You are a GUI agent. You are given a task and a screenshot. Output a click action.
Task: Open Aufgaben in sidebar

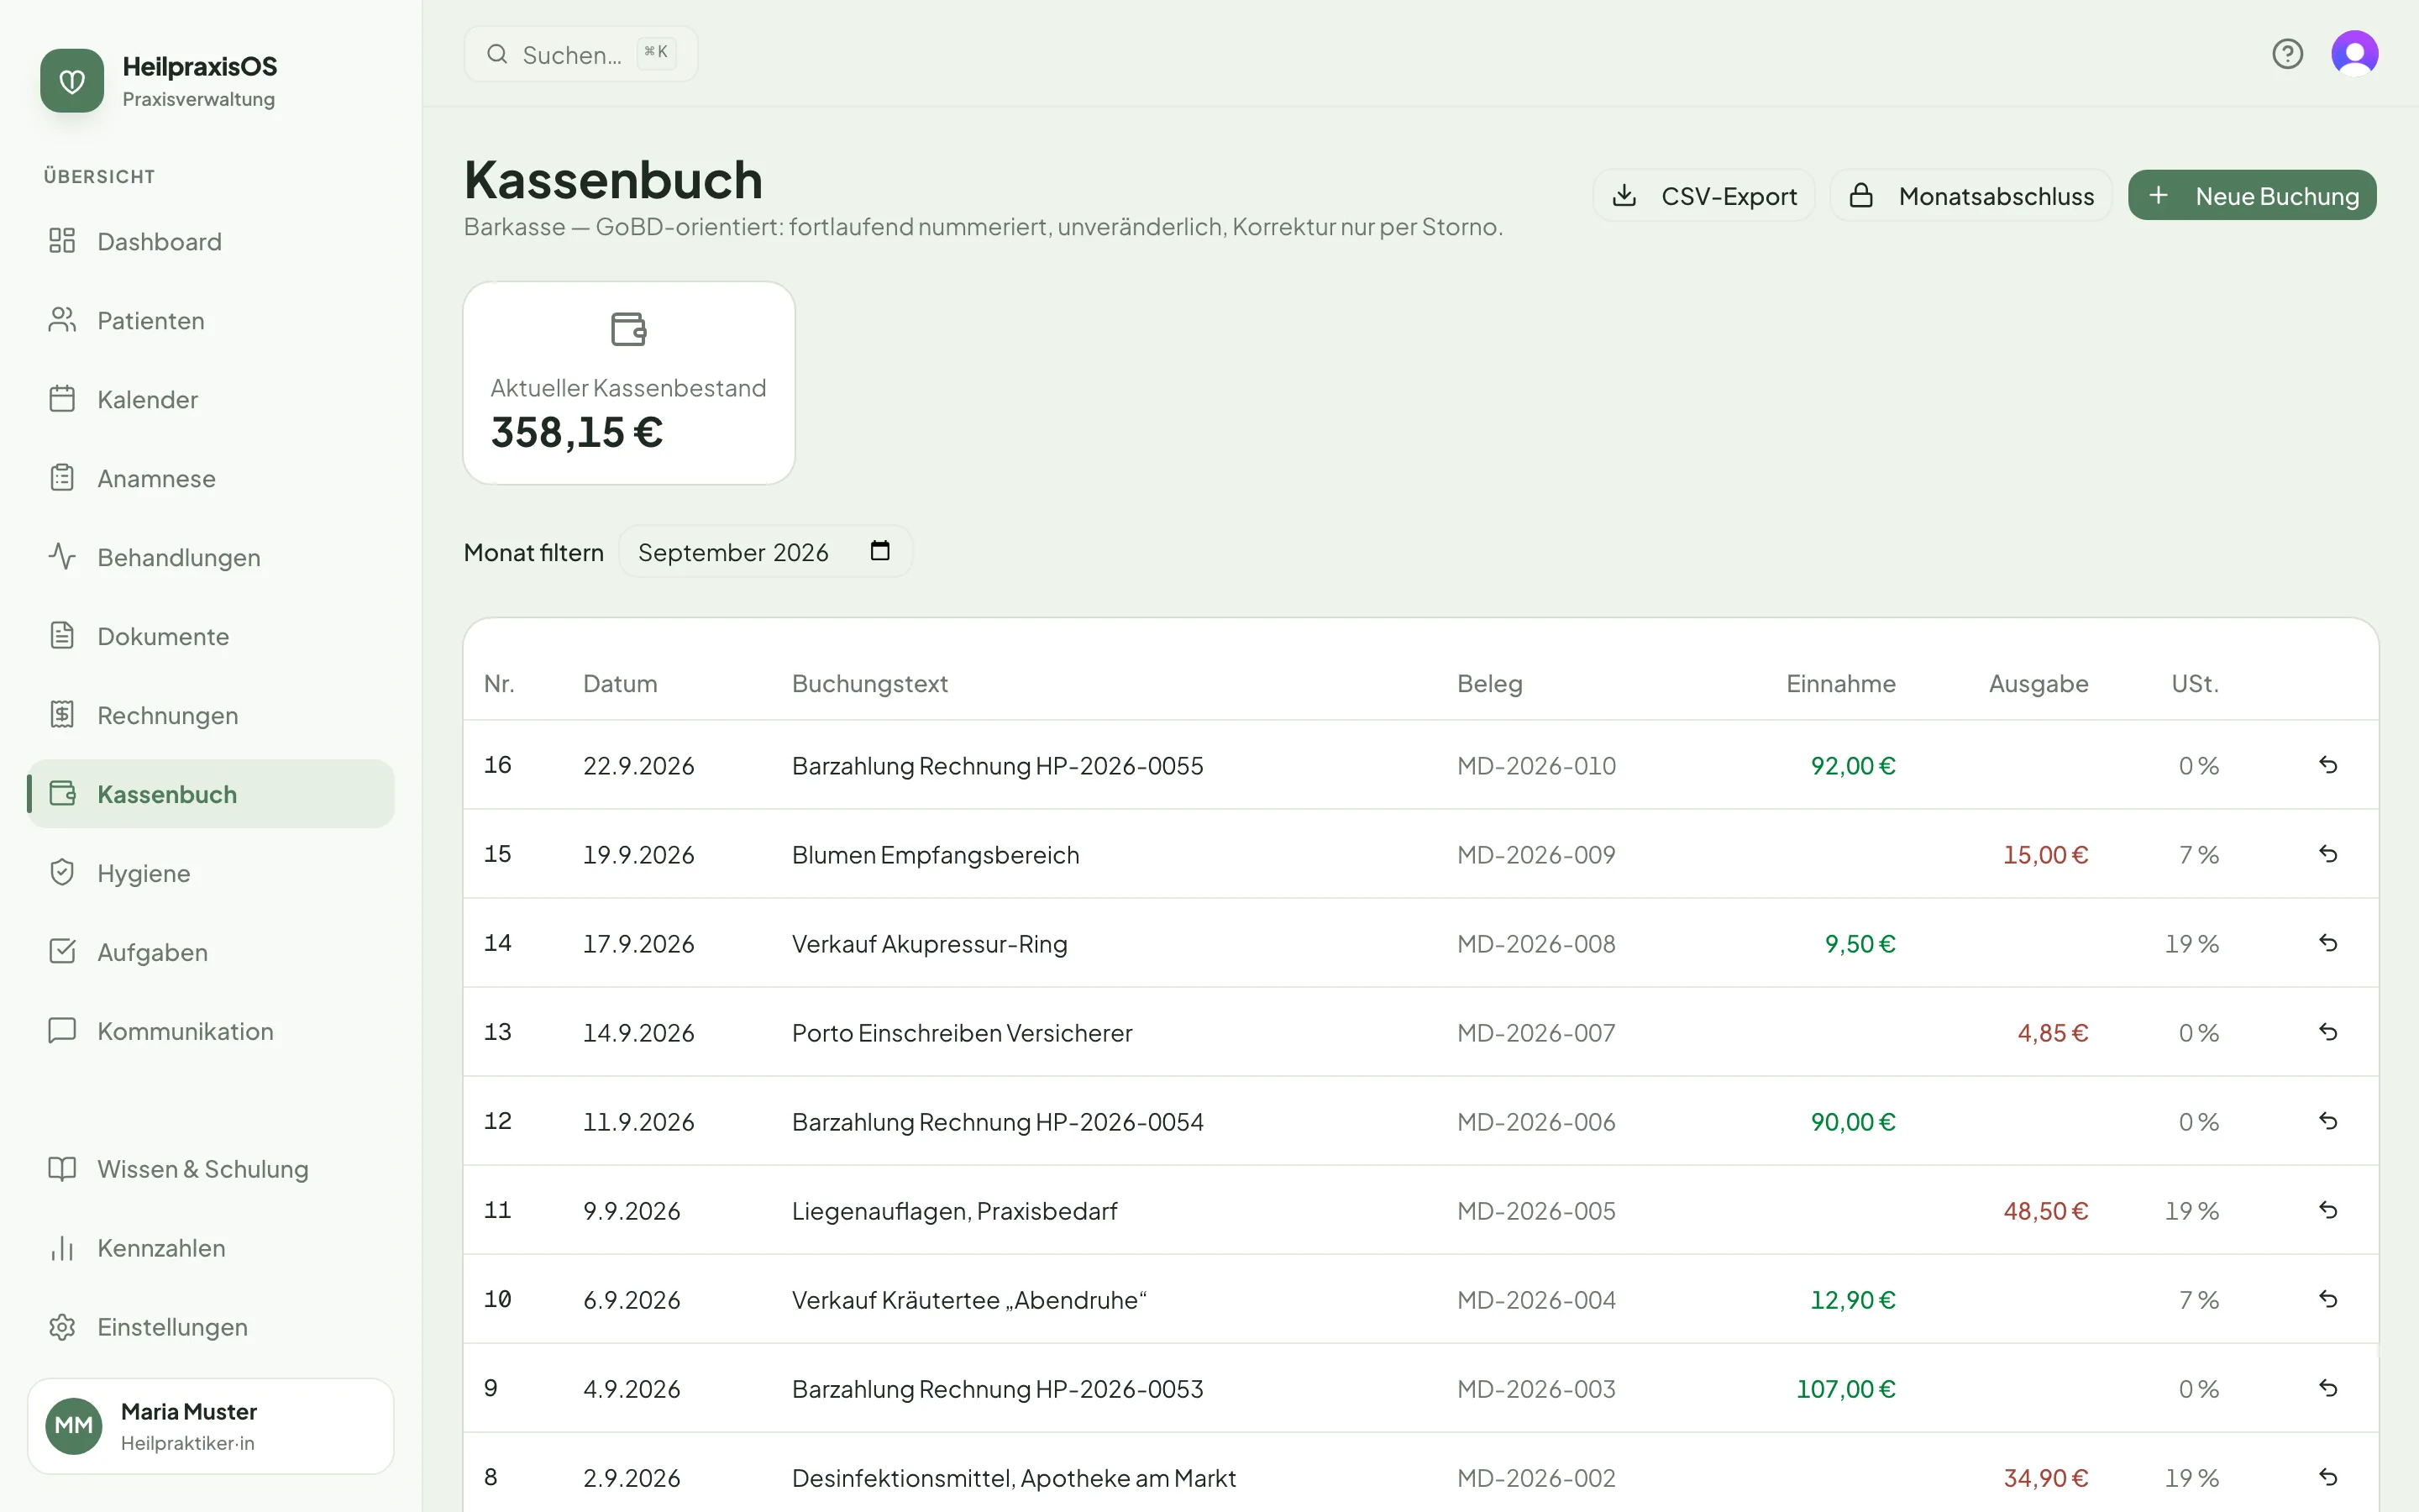(x=211, y=952)
